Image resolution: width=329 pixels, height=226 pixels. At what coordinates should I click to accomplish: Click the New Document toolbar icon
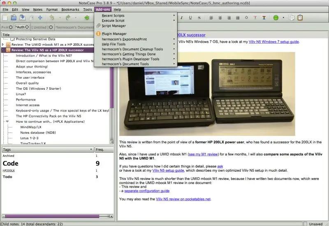coord(5,18)
